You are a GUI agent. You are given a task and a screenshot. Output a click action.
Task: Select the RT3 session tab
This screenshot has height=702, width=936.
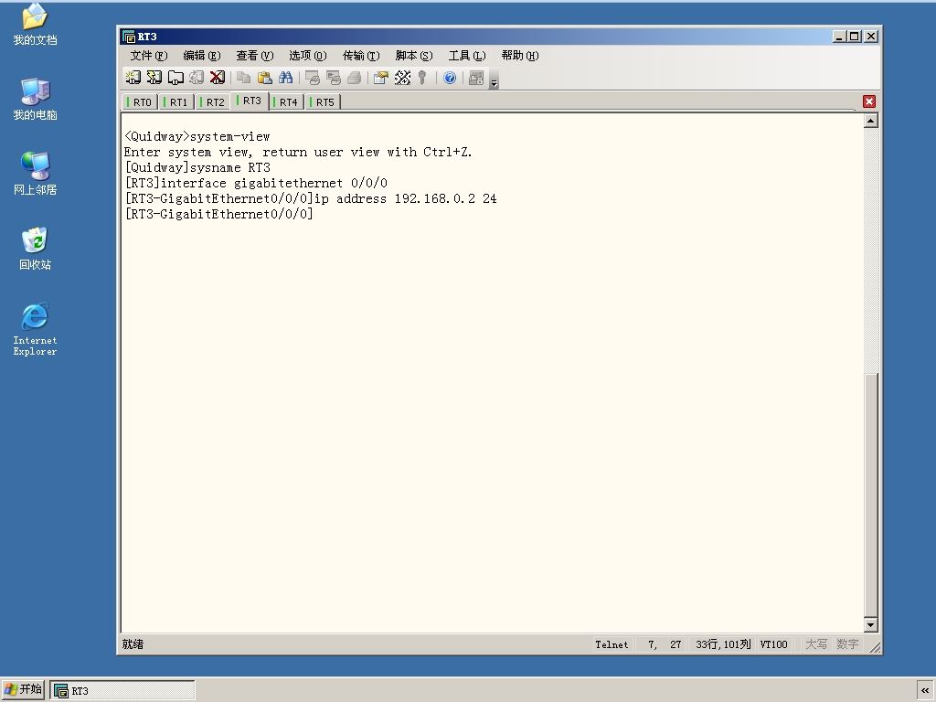[x=250, y=101]
